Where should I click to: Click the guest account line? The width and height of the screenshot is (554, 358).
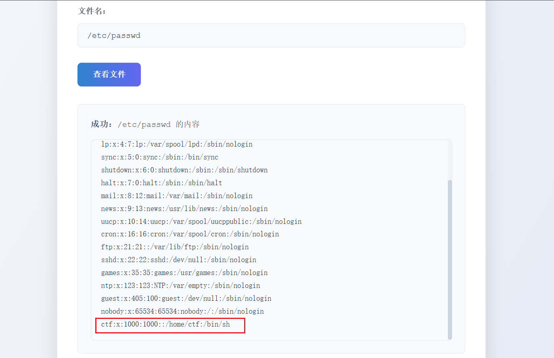point(186,298)
